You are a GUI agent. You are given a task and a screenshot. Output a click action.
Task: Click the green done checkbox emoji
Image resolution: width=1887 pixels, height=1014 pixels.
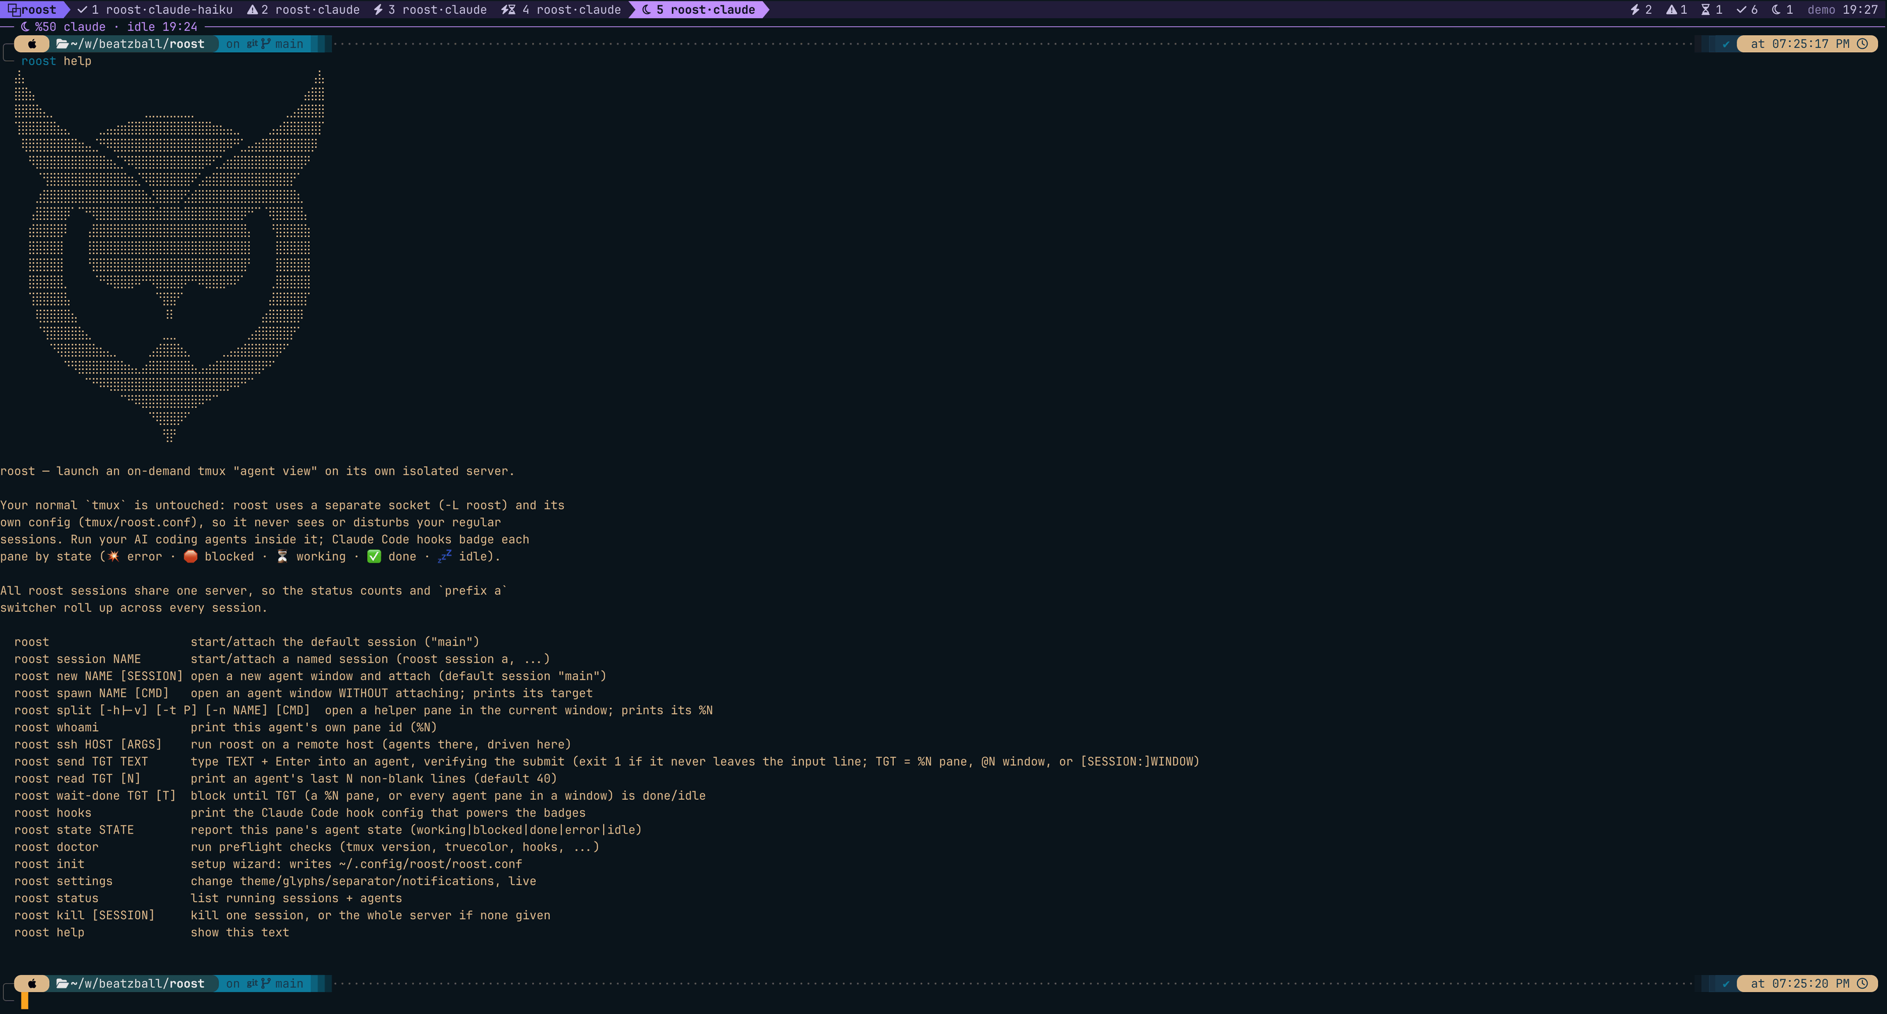[x=374, y=556]
